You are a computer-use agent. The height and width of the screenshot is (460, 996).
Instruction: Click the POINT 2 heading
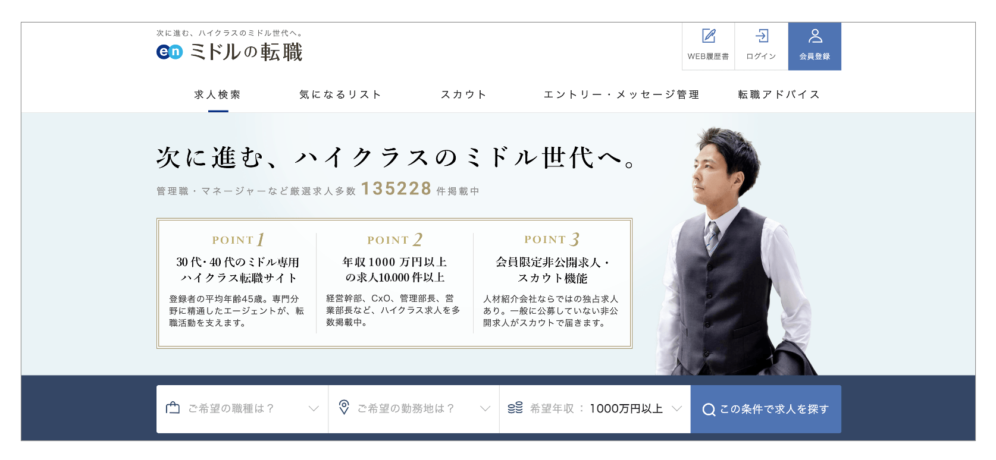[395, 240]
